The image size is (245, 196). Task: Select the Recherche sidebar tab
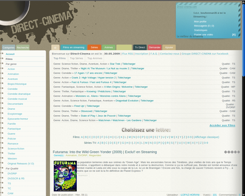23,47
